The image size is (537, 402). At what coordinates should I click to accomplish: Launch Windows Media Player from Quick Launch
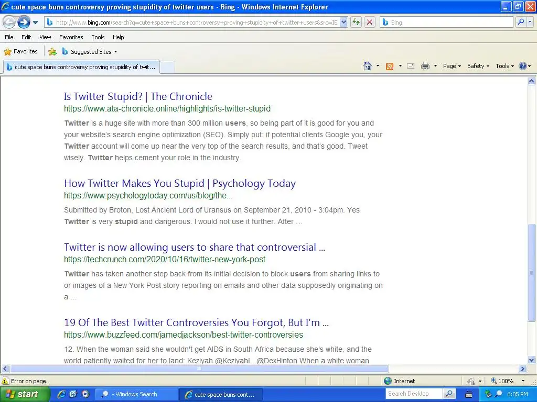(85, 394)
